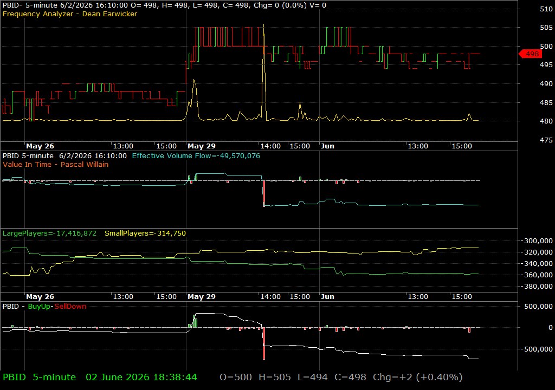Click the status bar date 02 June 2026 18:38:44
Image resolution: width=555 pixels, height=390 pixels.
141,377
